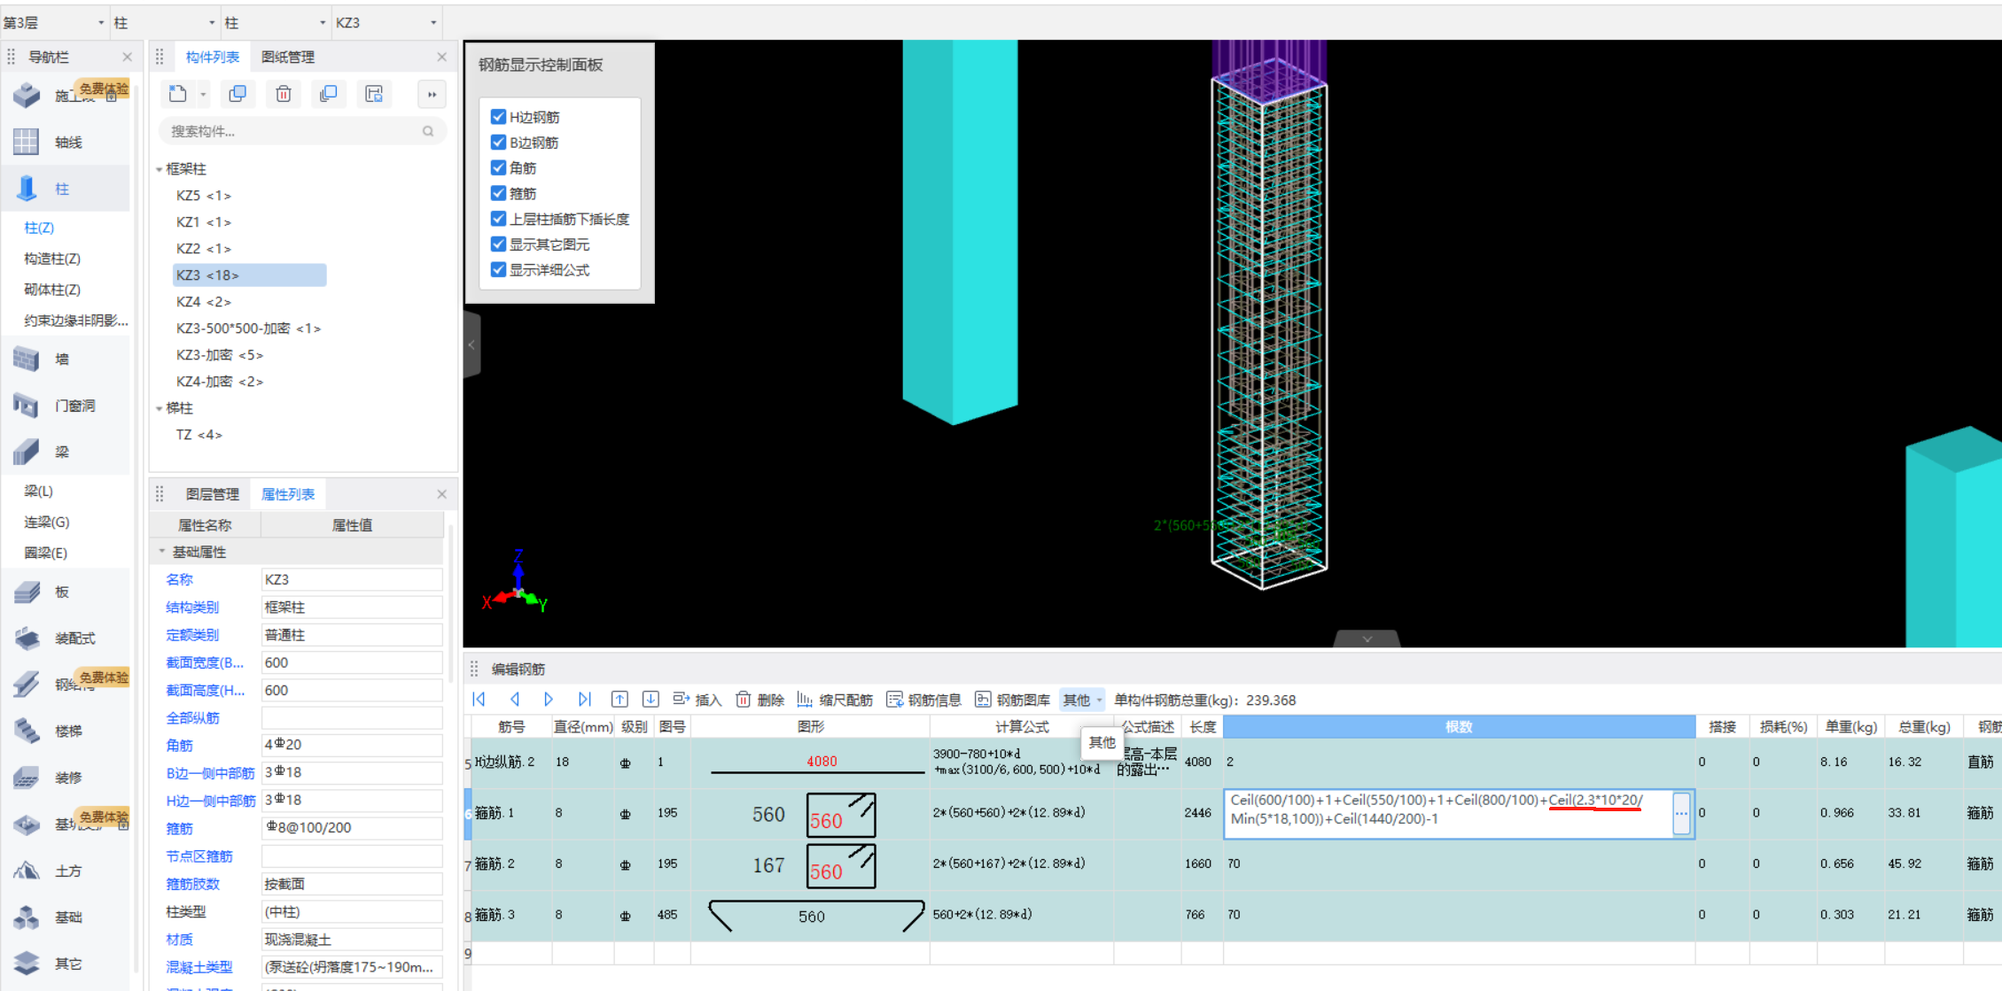
Task: Select the 板 slab category icon
Action: 26,592
